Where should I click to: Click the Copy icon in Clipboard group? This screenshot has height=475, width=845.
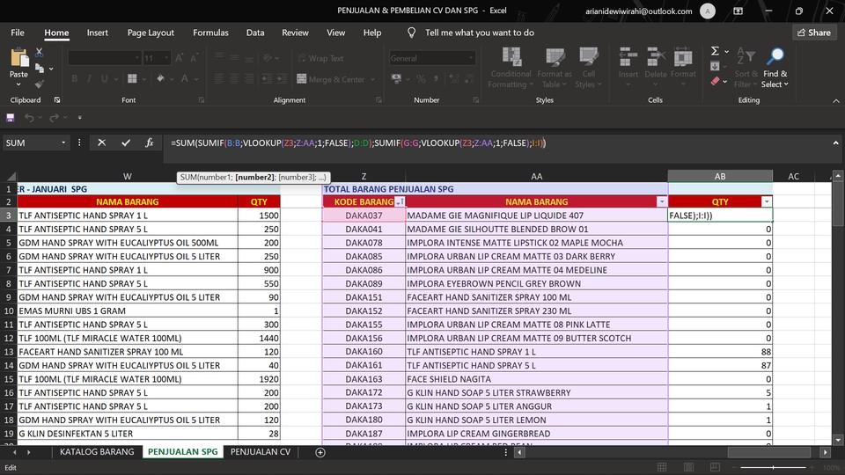click(40, 69)
